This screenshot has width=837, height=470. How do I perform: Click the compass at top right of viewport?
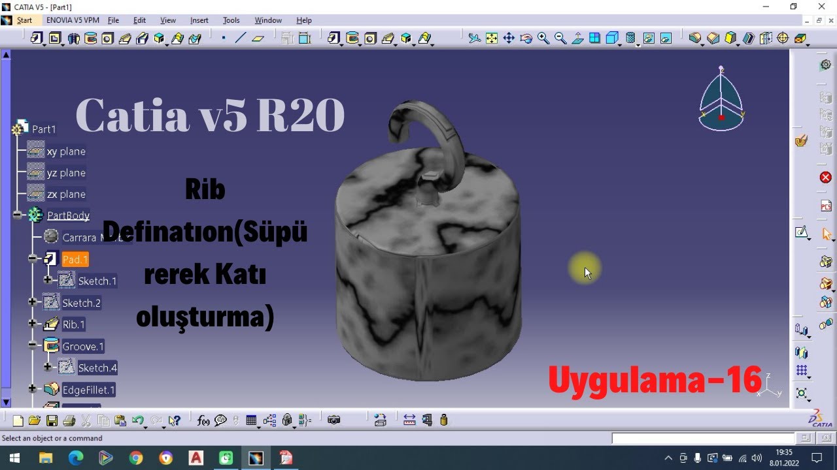(721, 99)
